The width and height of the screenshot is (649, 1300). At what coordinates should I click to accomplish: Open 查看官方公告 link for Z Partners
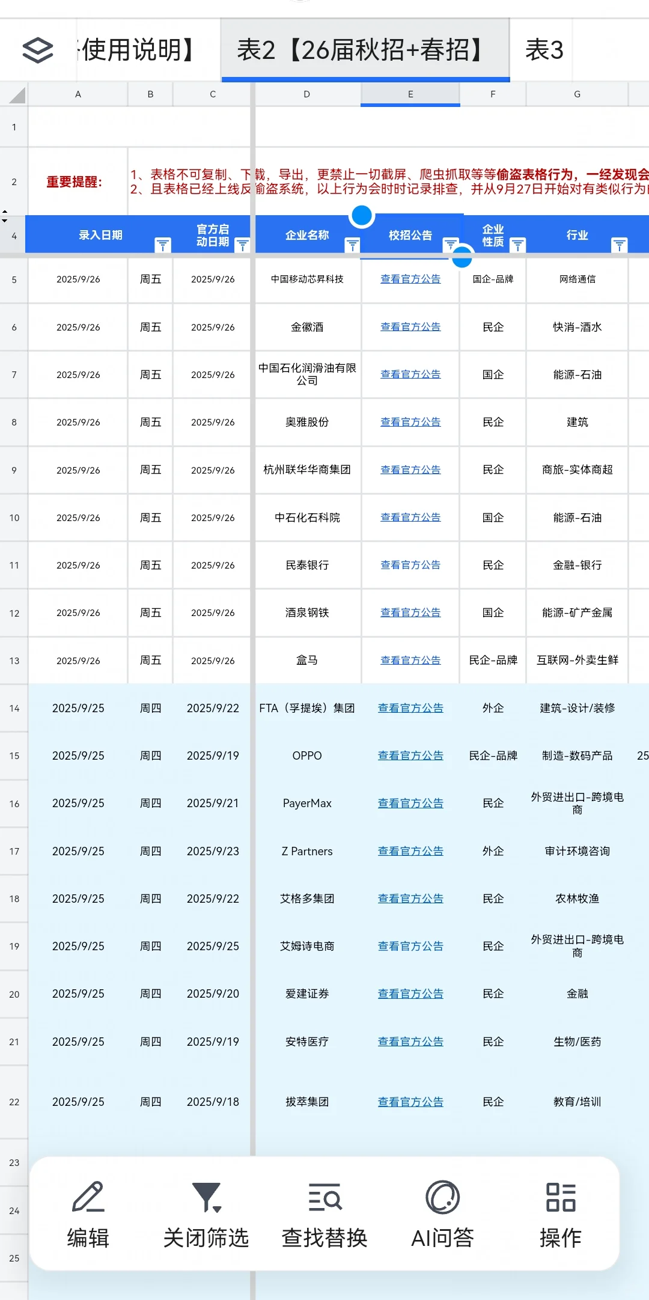410,851
